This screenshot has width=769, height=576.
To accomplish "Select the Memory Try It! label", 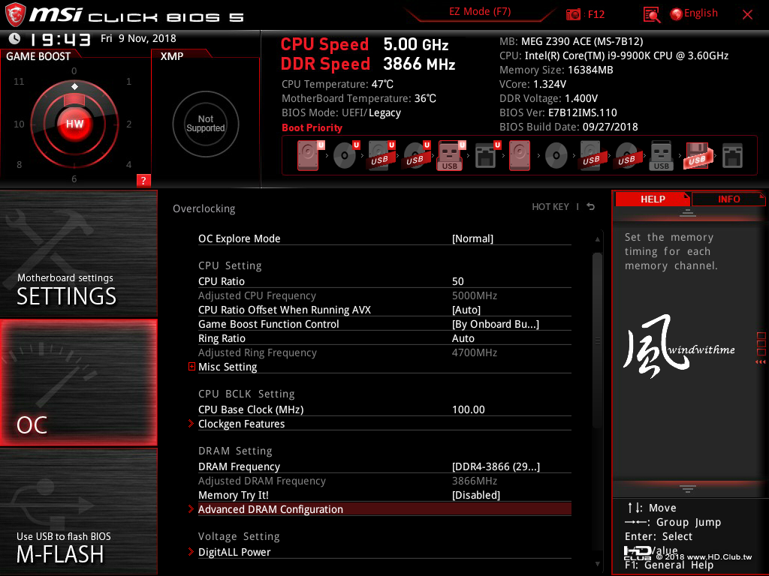I will (234, 495).
